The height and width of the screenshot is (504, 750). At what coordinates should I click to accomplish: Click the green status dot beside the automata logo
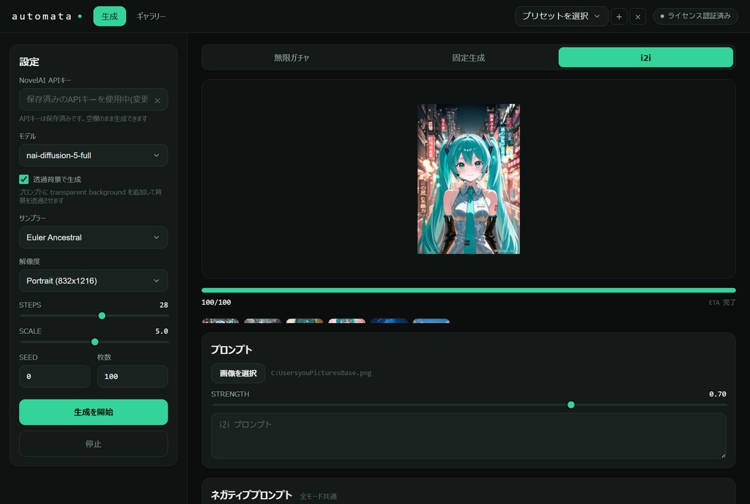click(80, 16)
